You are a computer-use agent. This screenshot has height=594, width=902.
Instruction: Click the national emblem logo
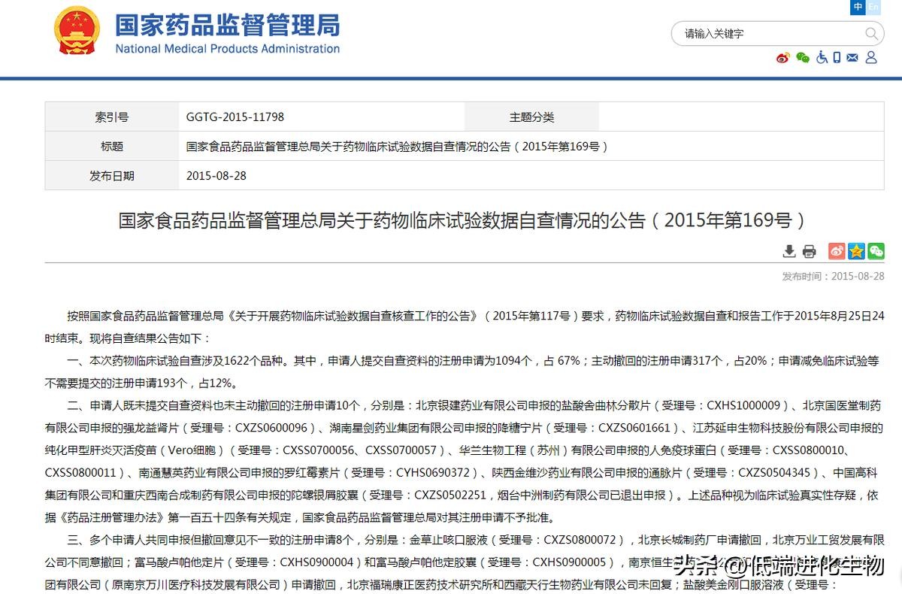76,31
